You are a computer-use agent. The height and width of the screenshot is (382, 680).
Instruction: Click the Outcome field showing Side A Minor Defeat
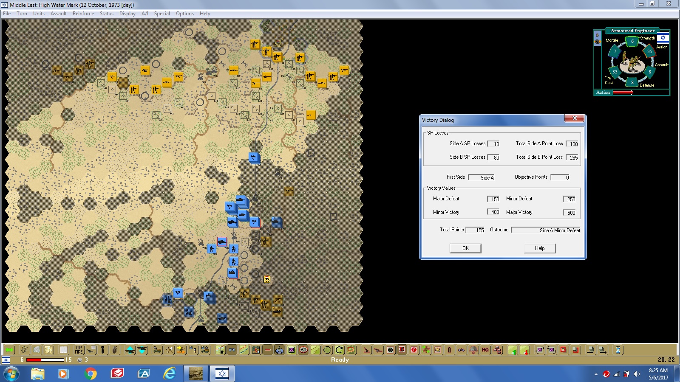[546, 230]
